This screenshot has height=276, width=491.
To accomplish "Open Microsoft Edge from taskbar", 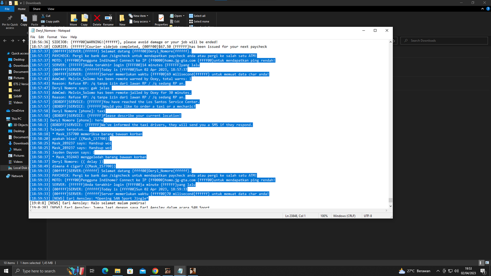I will pyautogui.click(x=105, y=271).
